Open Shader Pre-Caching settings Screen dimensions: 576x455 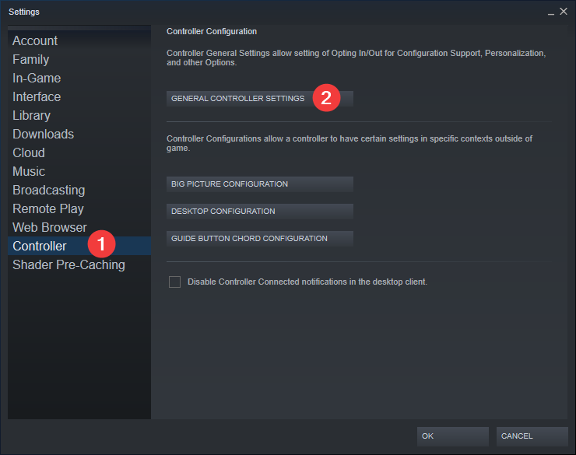(68, 265)
